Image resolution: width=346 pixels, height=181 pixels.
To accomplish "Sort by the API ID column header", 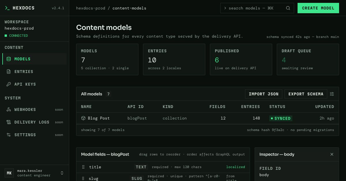I will (136, 107).
